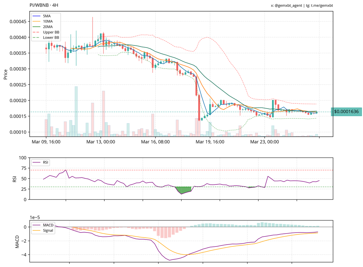Click the −2 label on MACD axis
This screenshot has height=267, width=363.
point(23,241)
